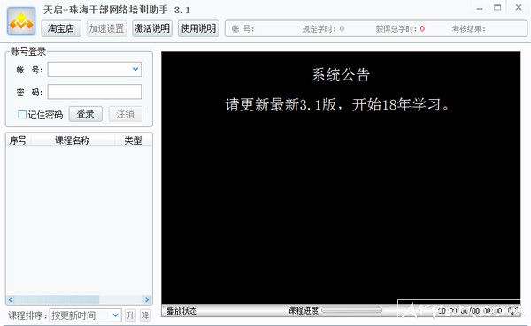
Task: Click the 考核结果 label in header
Action: [x=469, y=29]
